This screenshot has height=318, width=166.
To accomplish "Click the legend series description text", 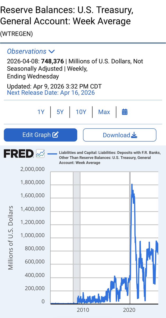I will pyautogui.click(x=108, y=158).
